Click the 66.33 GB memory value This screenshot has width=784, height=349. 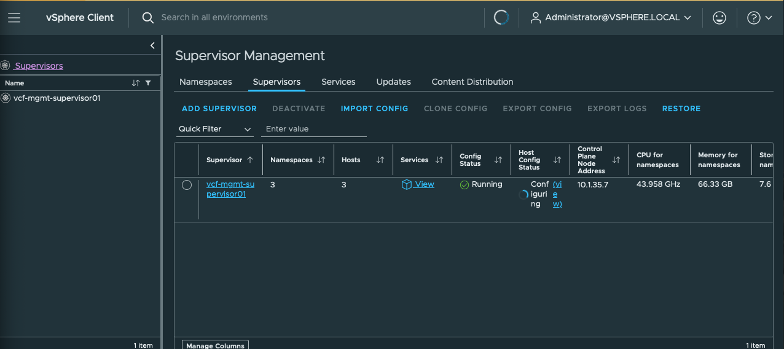pos(715,184)
